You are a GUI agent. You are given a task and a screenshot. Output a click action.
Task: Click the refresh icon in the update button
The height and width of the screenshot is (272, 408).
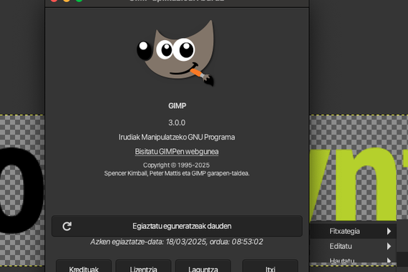click(67, 226)
